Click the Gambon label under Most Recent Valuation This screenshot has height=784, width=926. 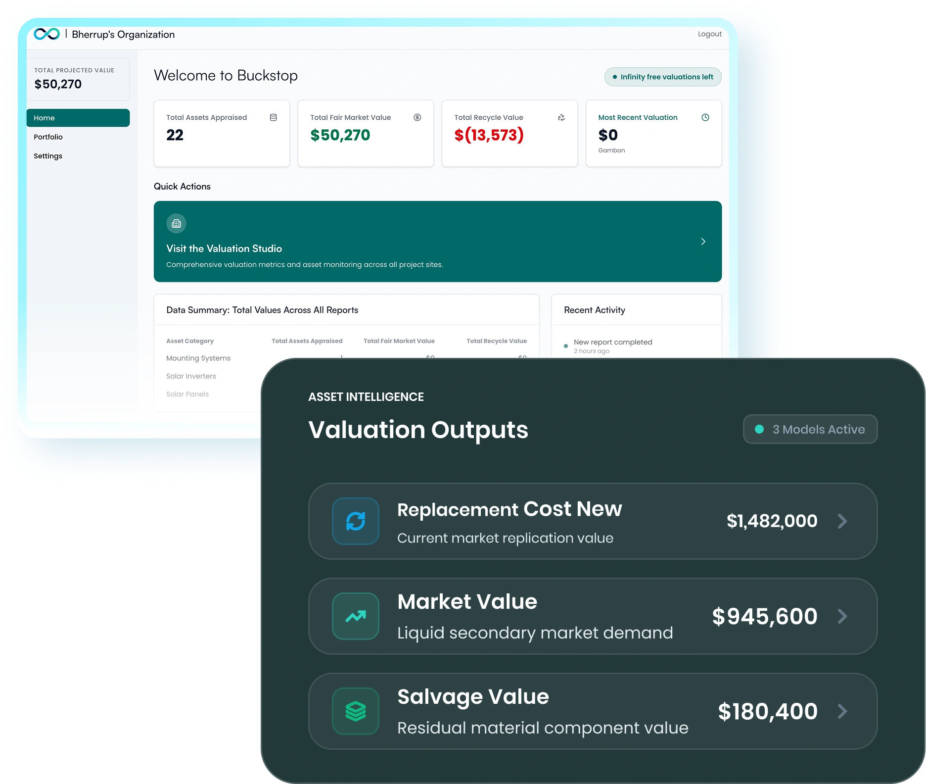coord(611,150)
